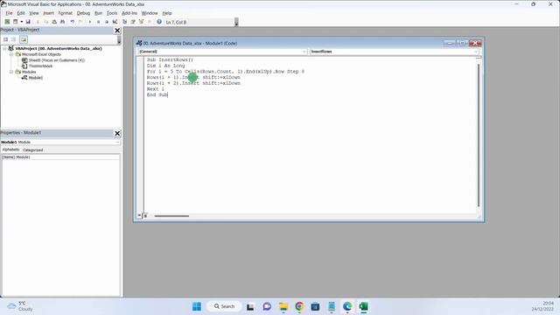The image size is (560, 315).
Task: Open the Help menu
Action: point(167,13)
